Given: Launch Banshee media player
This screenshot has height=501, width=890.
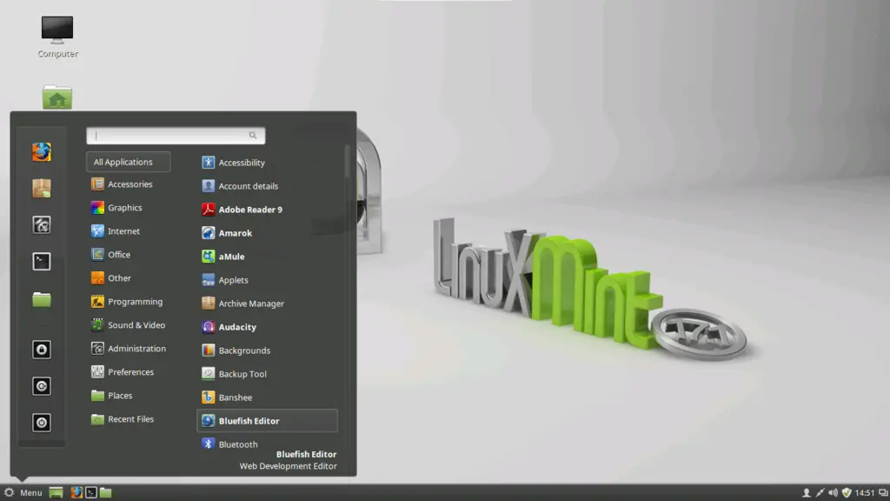Looking at the screenshot, I should tap(268, 397).
